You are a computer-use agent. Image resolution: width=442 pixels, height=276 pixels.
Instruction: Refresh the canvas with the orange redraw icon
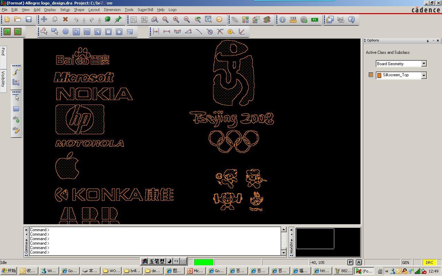(219, 20)
